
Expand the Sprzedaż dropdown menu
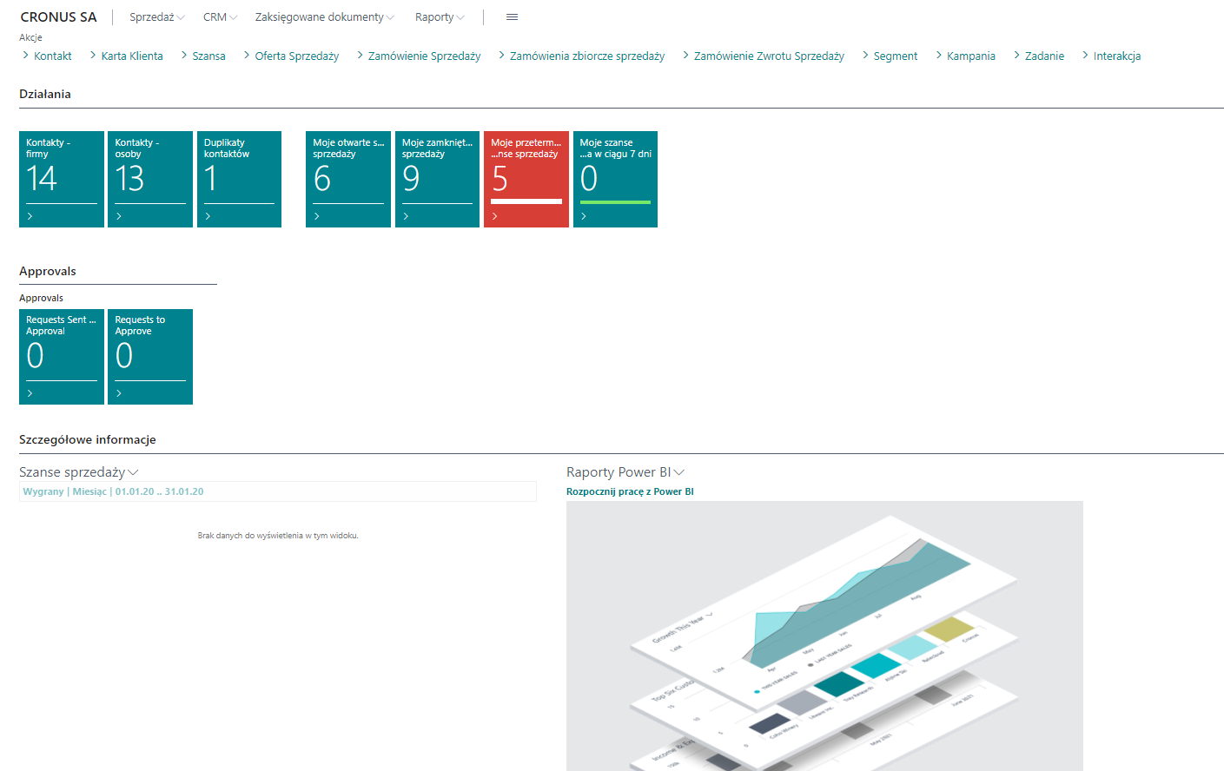tap(156, 17)
